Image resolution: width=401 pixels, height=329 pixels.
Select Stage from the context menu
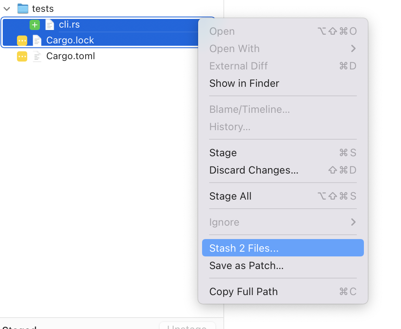223,153
